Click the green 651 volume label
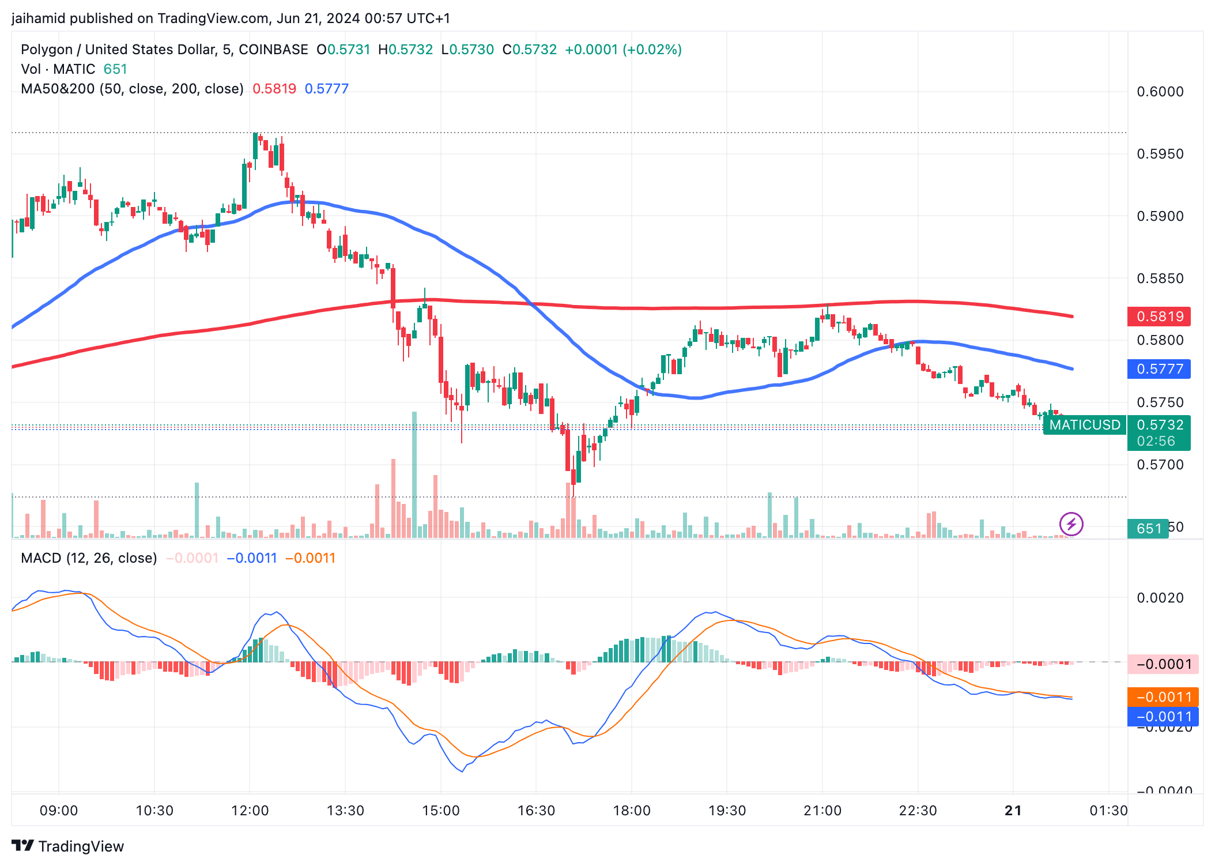The image size is (1215, 866). 1148,529
